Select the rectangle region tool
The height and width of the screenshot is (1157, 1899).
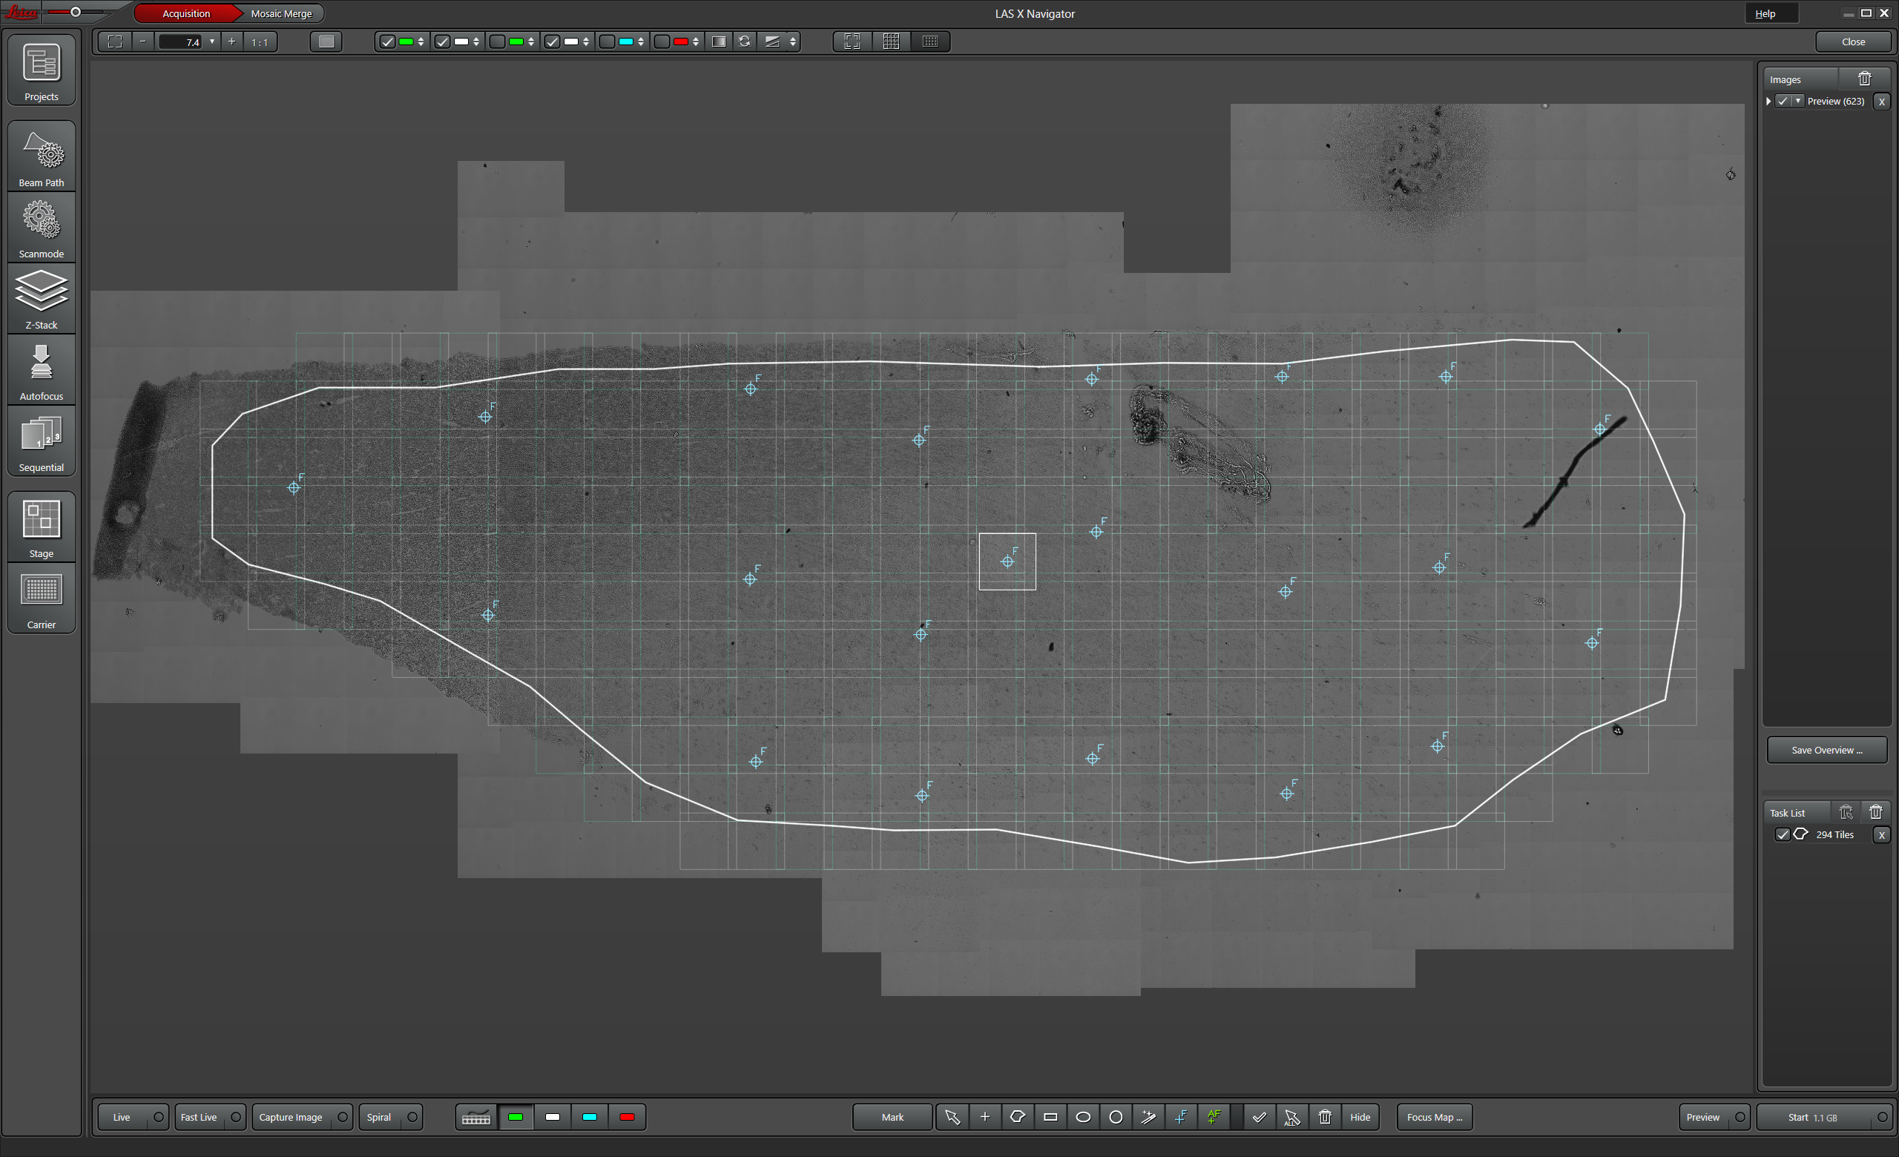point(1050,1117)
